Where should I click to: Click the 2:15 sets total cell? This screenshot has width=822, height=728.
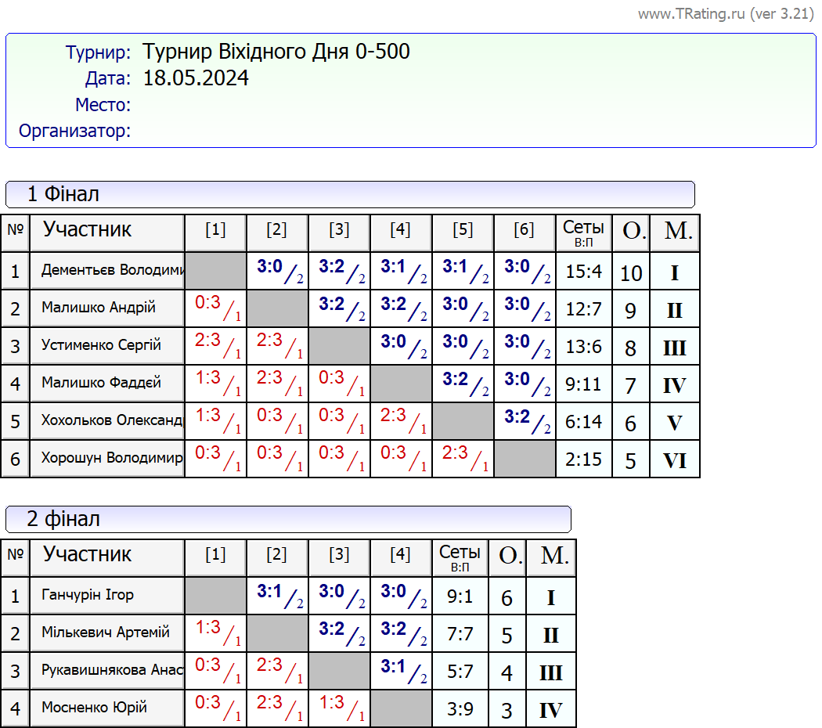[x=583, y=460]
